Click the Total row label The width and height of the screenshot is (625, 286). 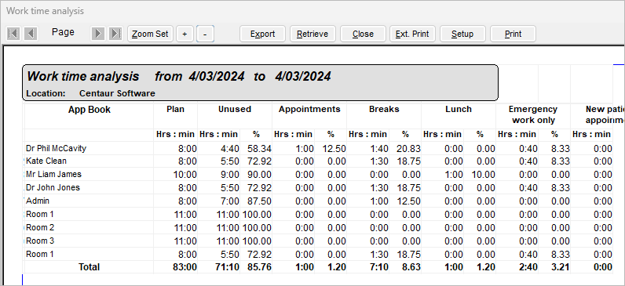click(89, 267)
